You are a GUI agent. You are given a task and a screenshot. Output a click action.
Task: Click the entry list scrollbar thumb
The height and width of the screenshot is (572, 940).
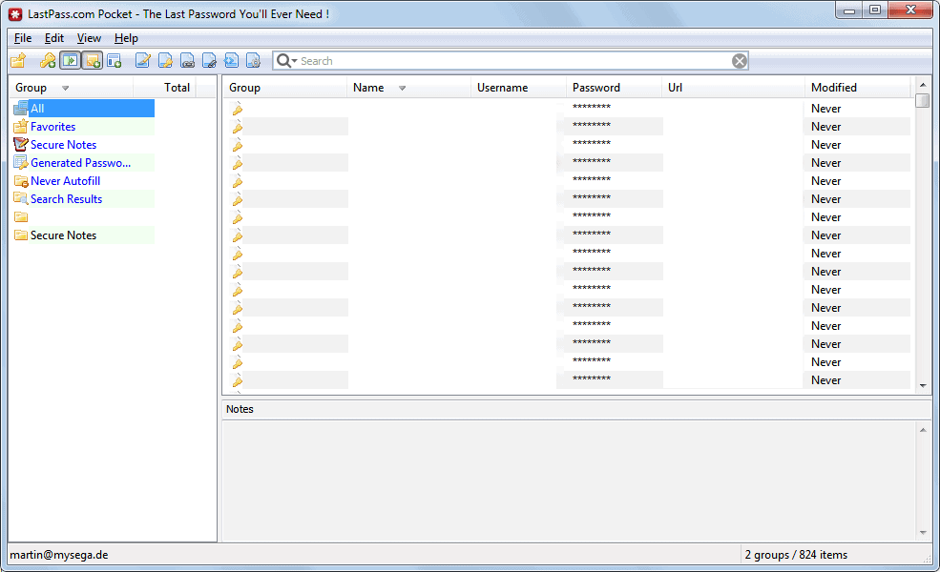tap(923, 100)
